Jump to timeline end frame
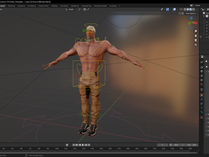This screenshot has width=209, height=157. pos(89,145)
